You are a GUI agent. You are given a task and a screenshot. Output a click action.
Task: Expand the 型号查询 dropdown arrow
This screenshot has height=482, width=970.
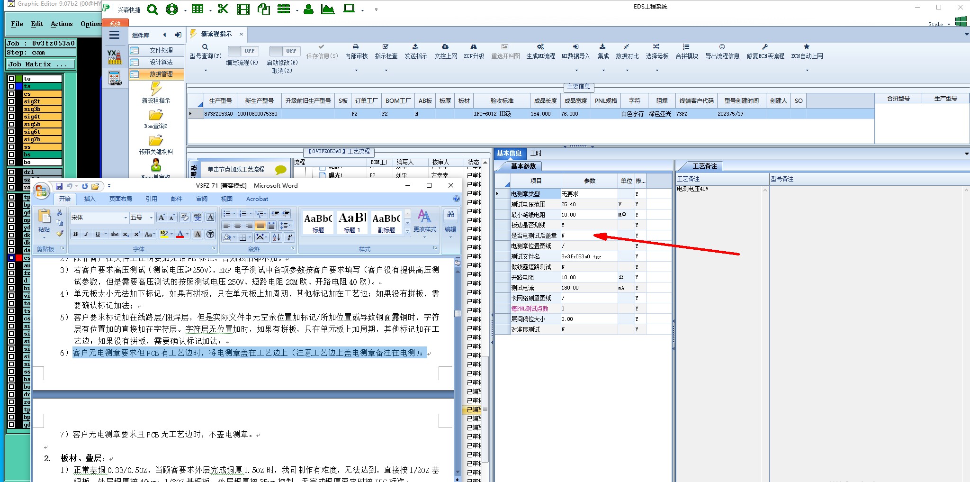(x=206, y=71)
